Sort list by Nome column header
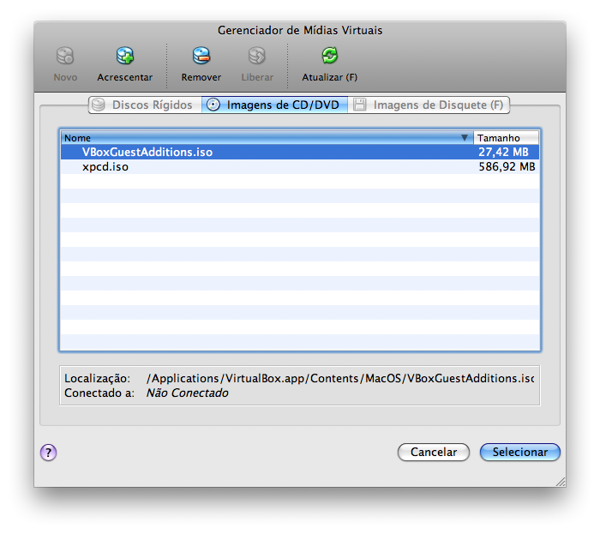Screen dimensions: 600x534 [267, 138]
